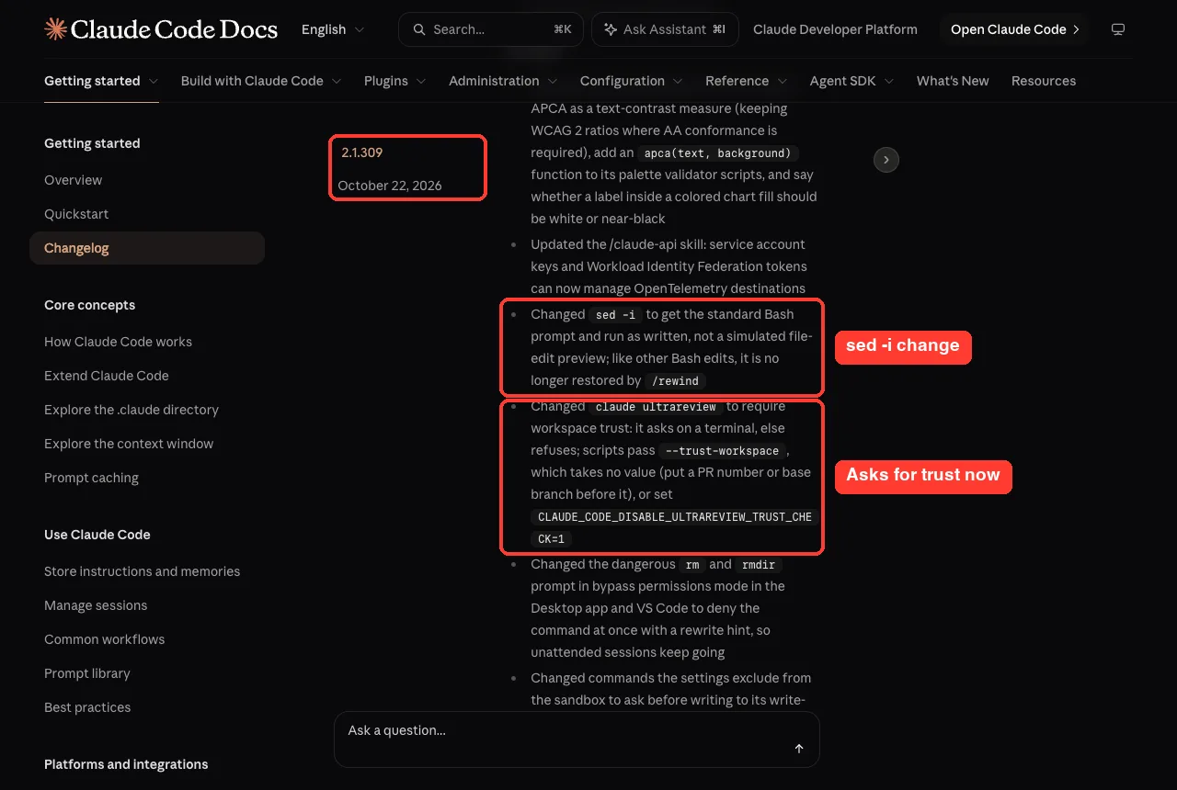The height and width of the screenshot is (790, 1177).
Task: Open the Agent SDK dropdown menu
Action: pyautogui.click(x=852, y=81)
